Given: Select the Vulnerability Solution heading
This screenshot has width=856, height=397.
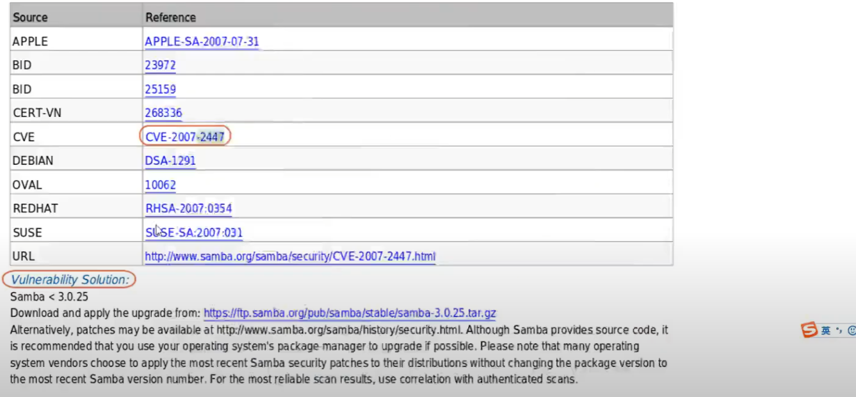Looking at the screenshot, I should 69,280.
